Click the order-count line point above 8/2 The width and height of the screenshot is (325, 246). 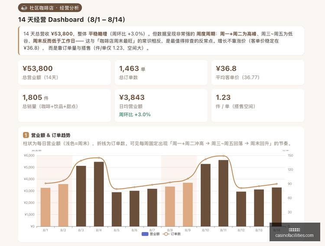point(63,181)
